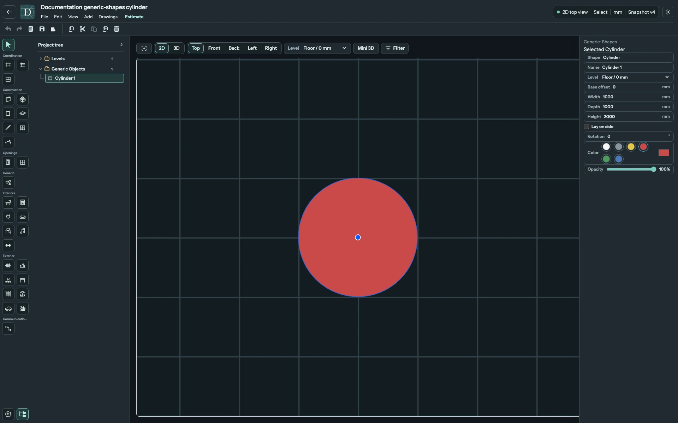Image resolution: width=678 pixels, height=423 pixels.
Task: Open the File menu
Action: [44, 17]
